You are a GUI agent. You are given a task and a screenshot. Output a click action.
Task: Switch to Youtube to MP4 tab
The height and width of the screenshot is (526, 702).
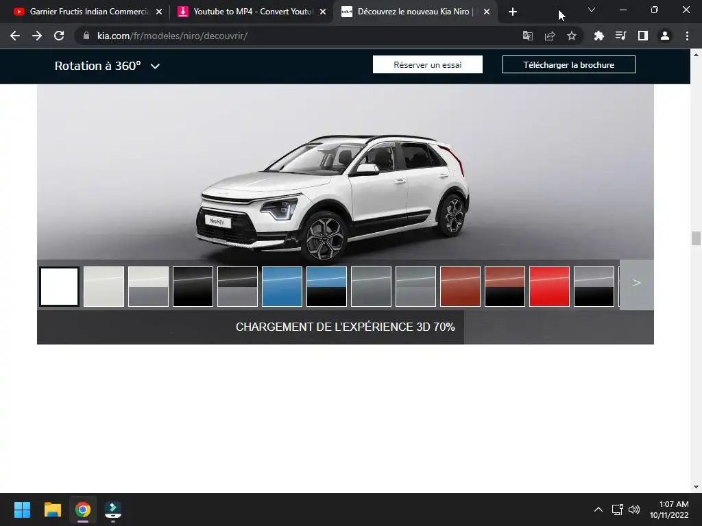(x=251, y=12)
